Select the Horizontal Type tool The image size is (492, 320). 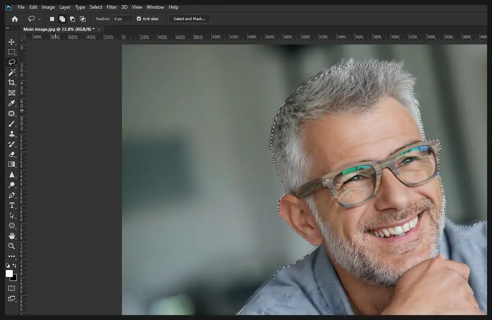click(x=11, y=205)
